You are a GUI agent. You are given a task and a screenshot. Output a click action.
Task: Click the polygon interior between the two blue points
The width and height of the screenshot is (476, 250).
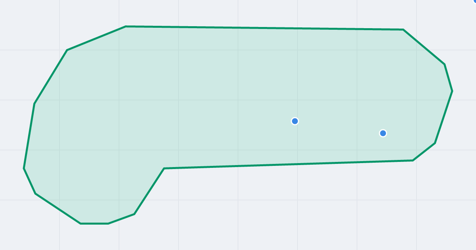click(339, 127)
